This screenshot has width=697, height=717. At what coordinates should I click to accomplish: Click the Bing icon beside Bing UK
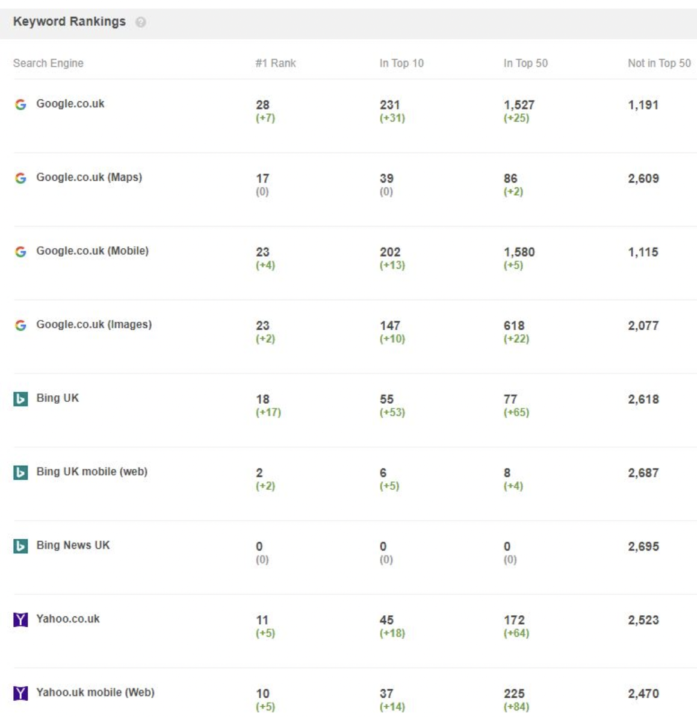[20, 398]
